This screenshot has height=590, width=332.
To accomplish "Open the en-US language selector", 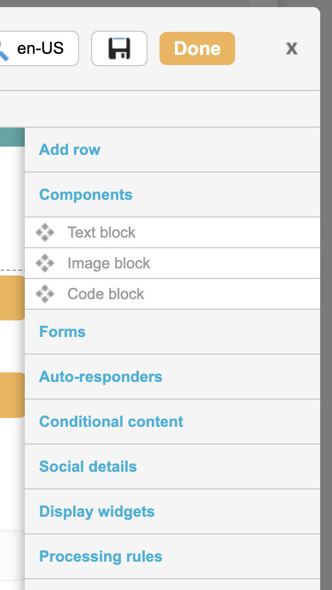I will [39, 48].
